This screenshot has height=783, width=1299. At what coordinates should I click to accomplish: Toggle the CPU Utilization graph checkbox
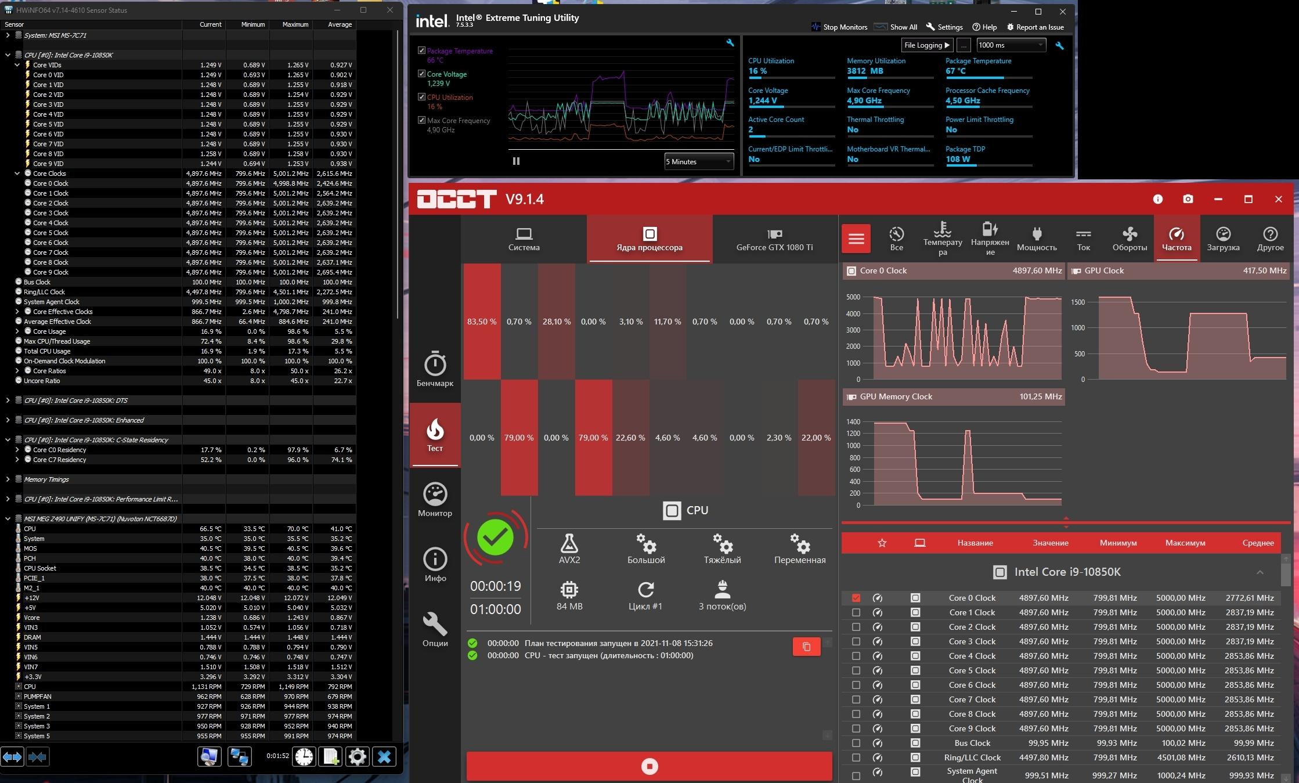(421, 97)
